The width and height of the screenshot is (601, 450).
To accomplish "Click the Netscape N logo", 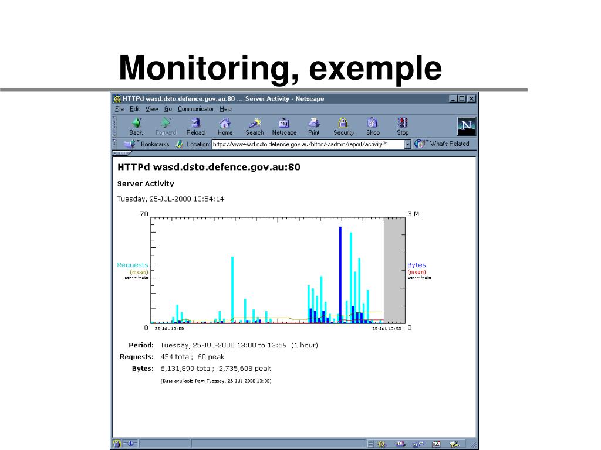I will pyautogui.click(x=467, y=127).
